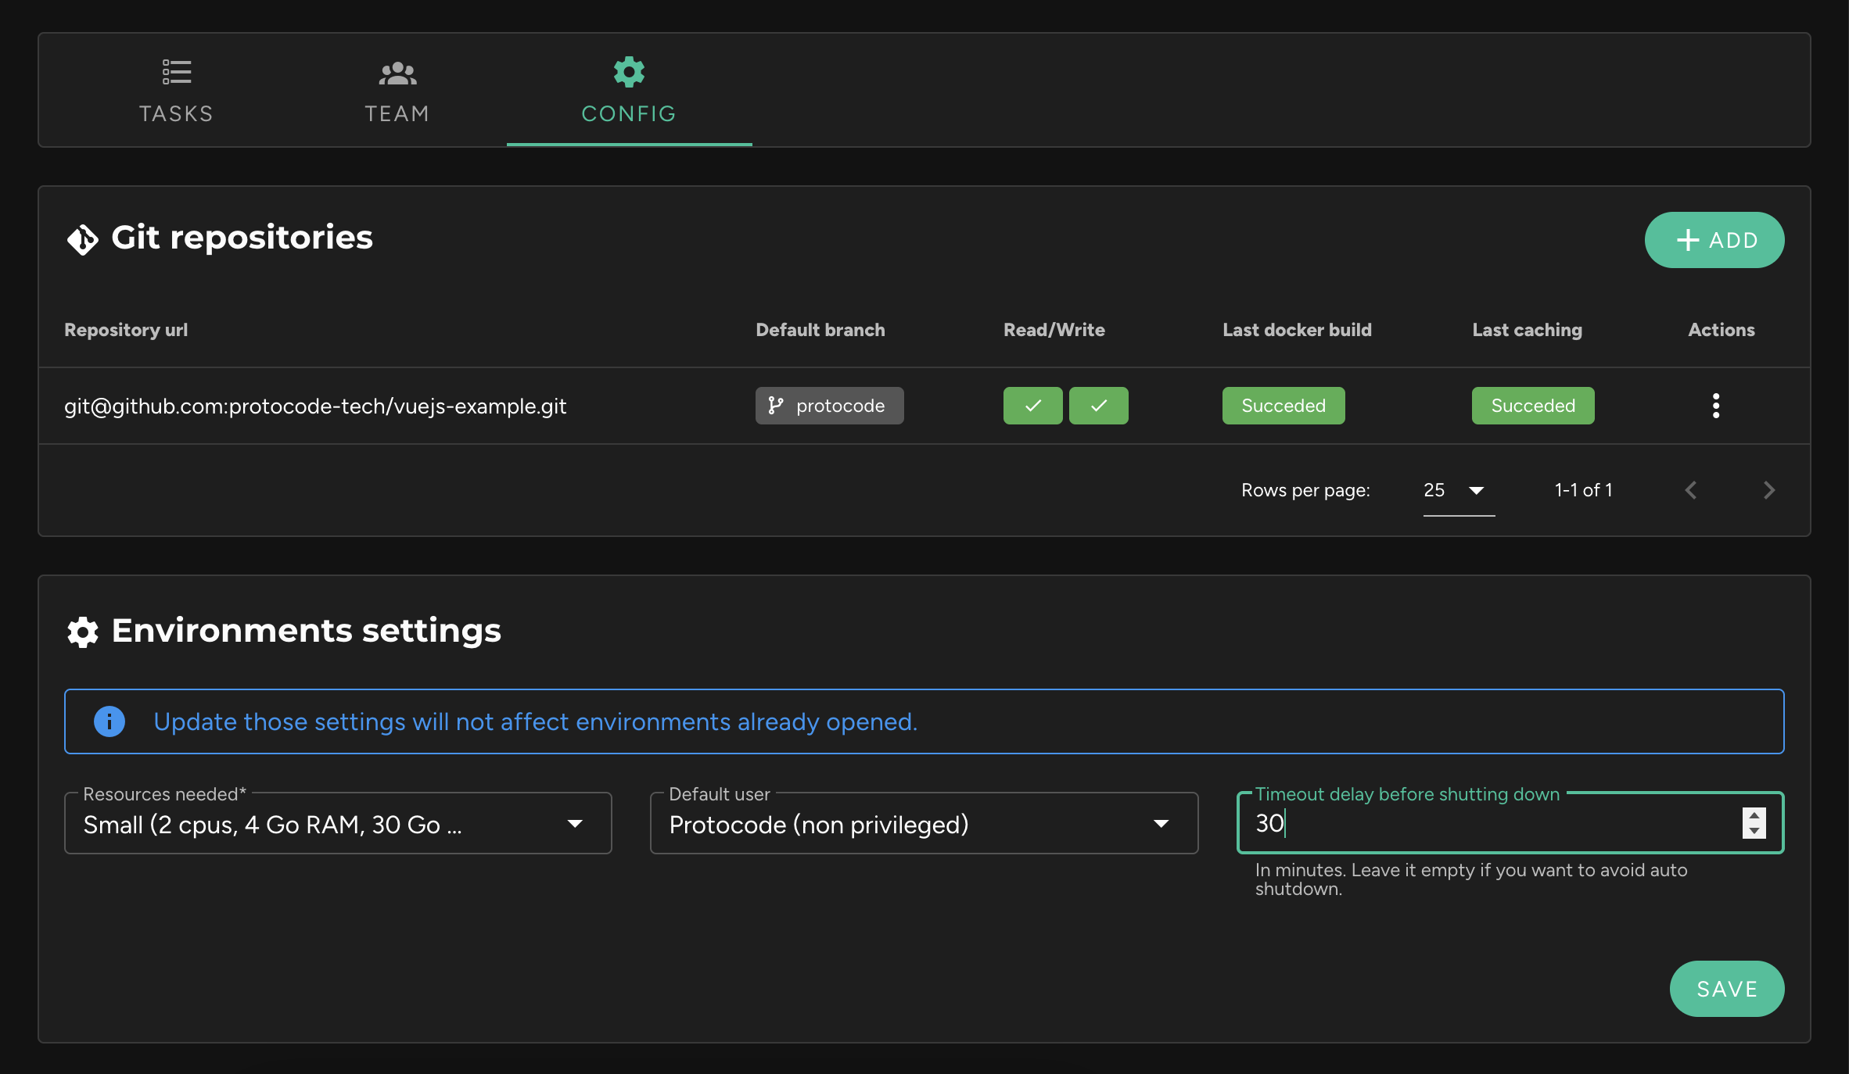This screenshot has height=1074, width=1849.
Task: Click the Tasks list icon
Action: [177, 72]
